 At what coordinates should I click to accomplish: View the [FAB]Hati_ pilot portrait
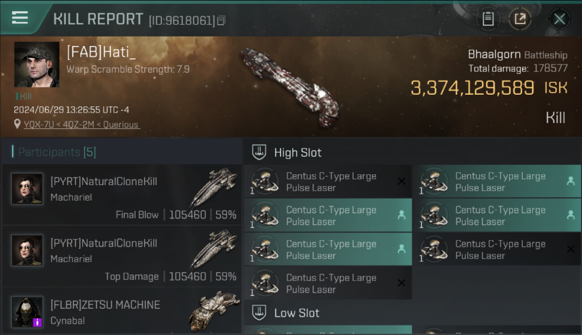[37, 64]
